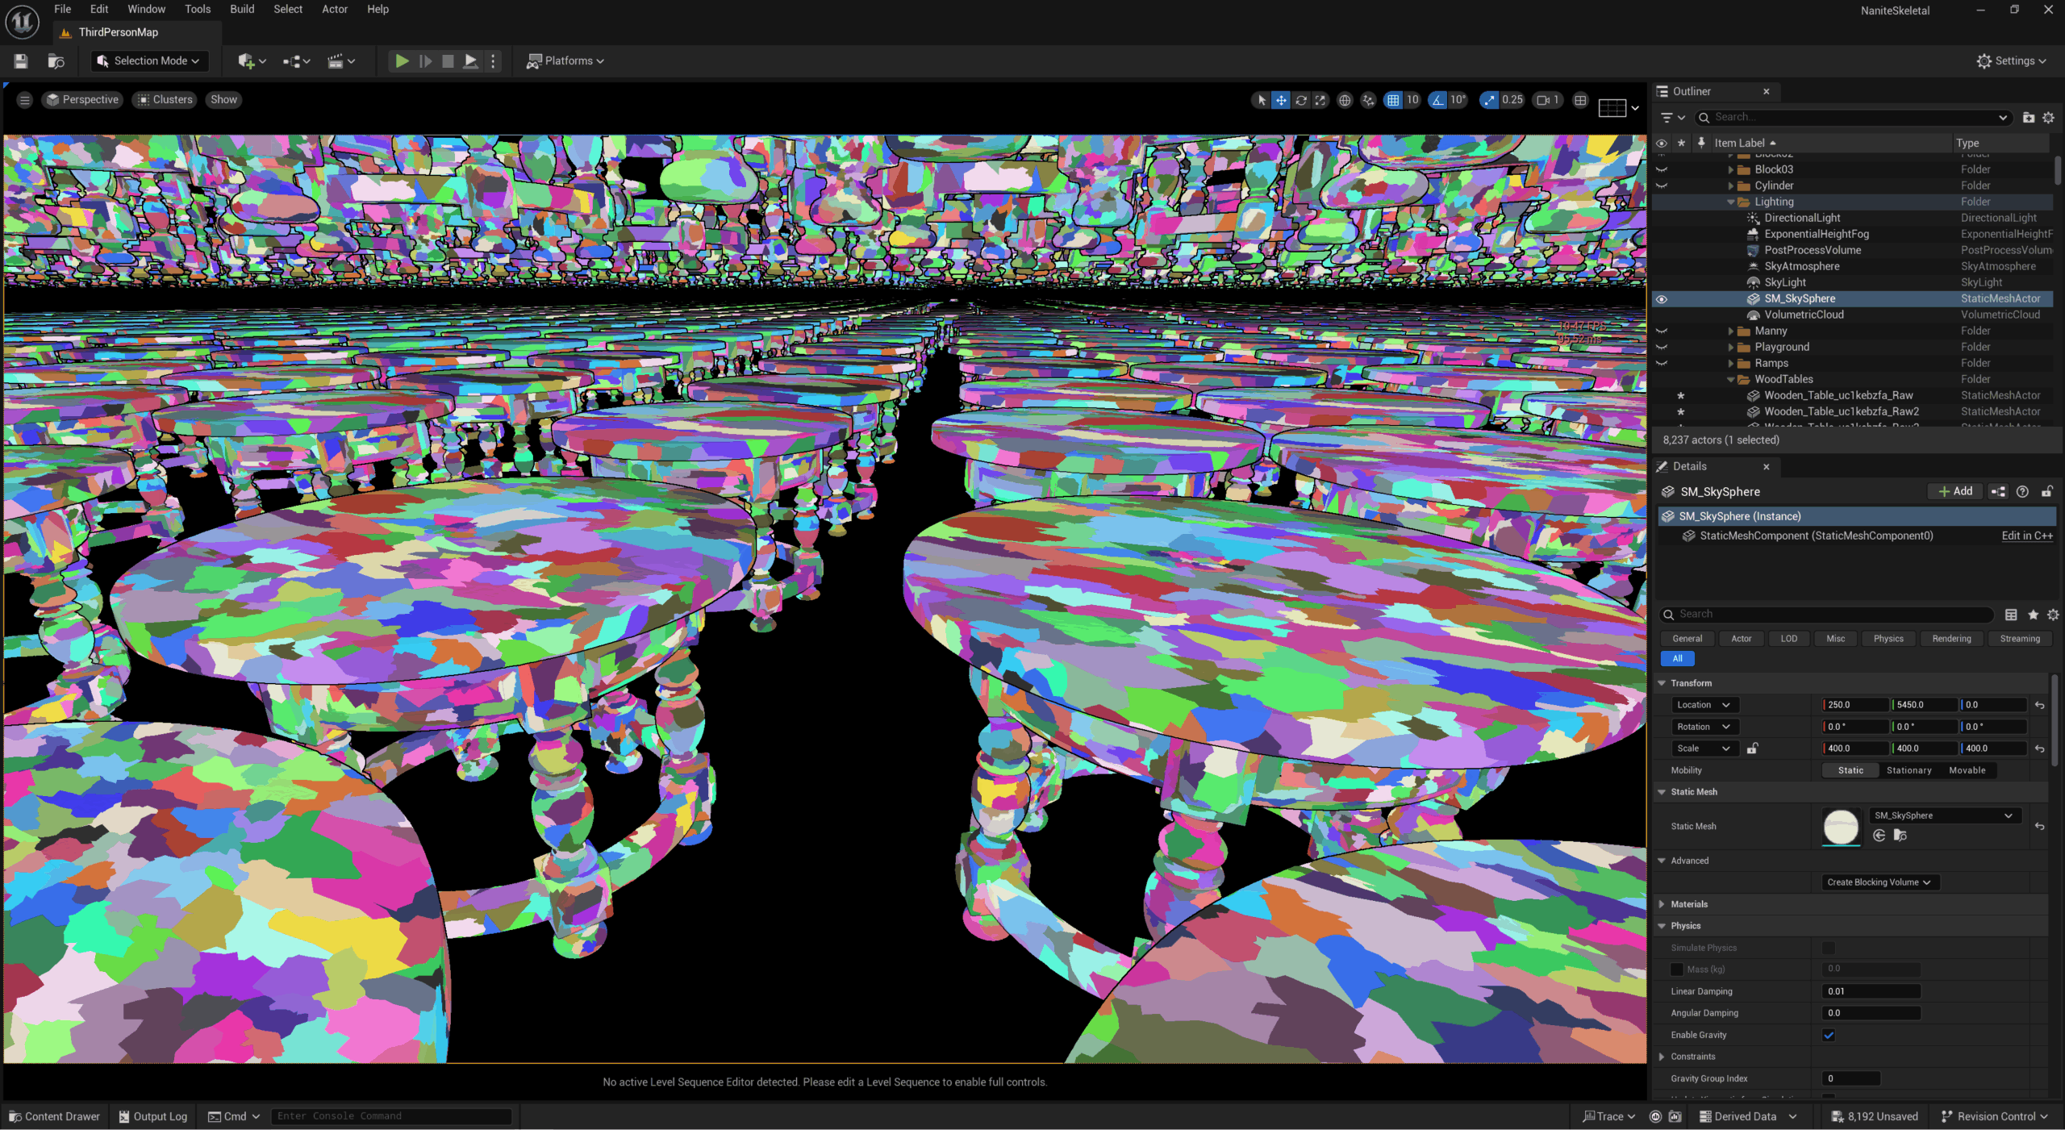Start Play in Editor with green play button
The image size is (2065, 1130).
(401, 60)
